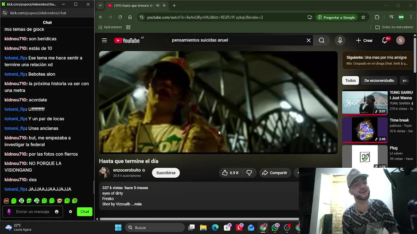Click the video player frame
Viewport: 417px width, 234px height.
pos(218,102)
